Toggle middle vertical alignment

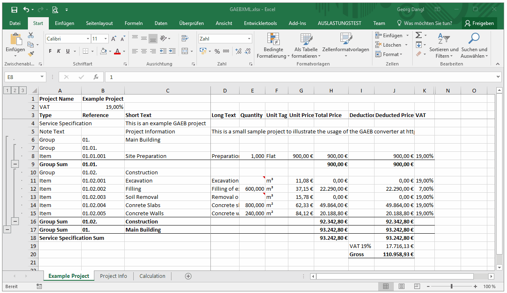point(144,39)
